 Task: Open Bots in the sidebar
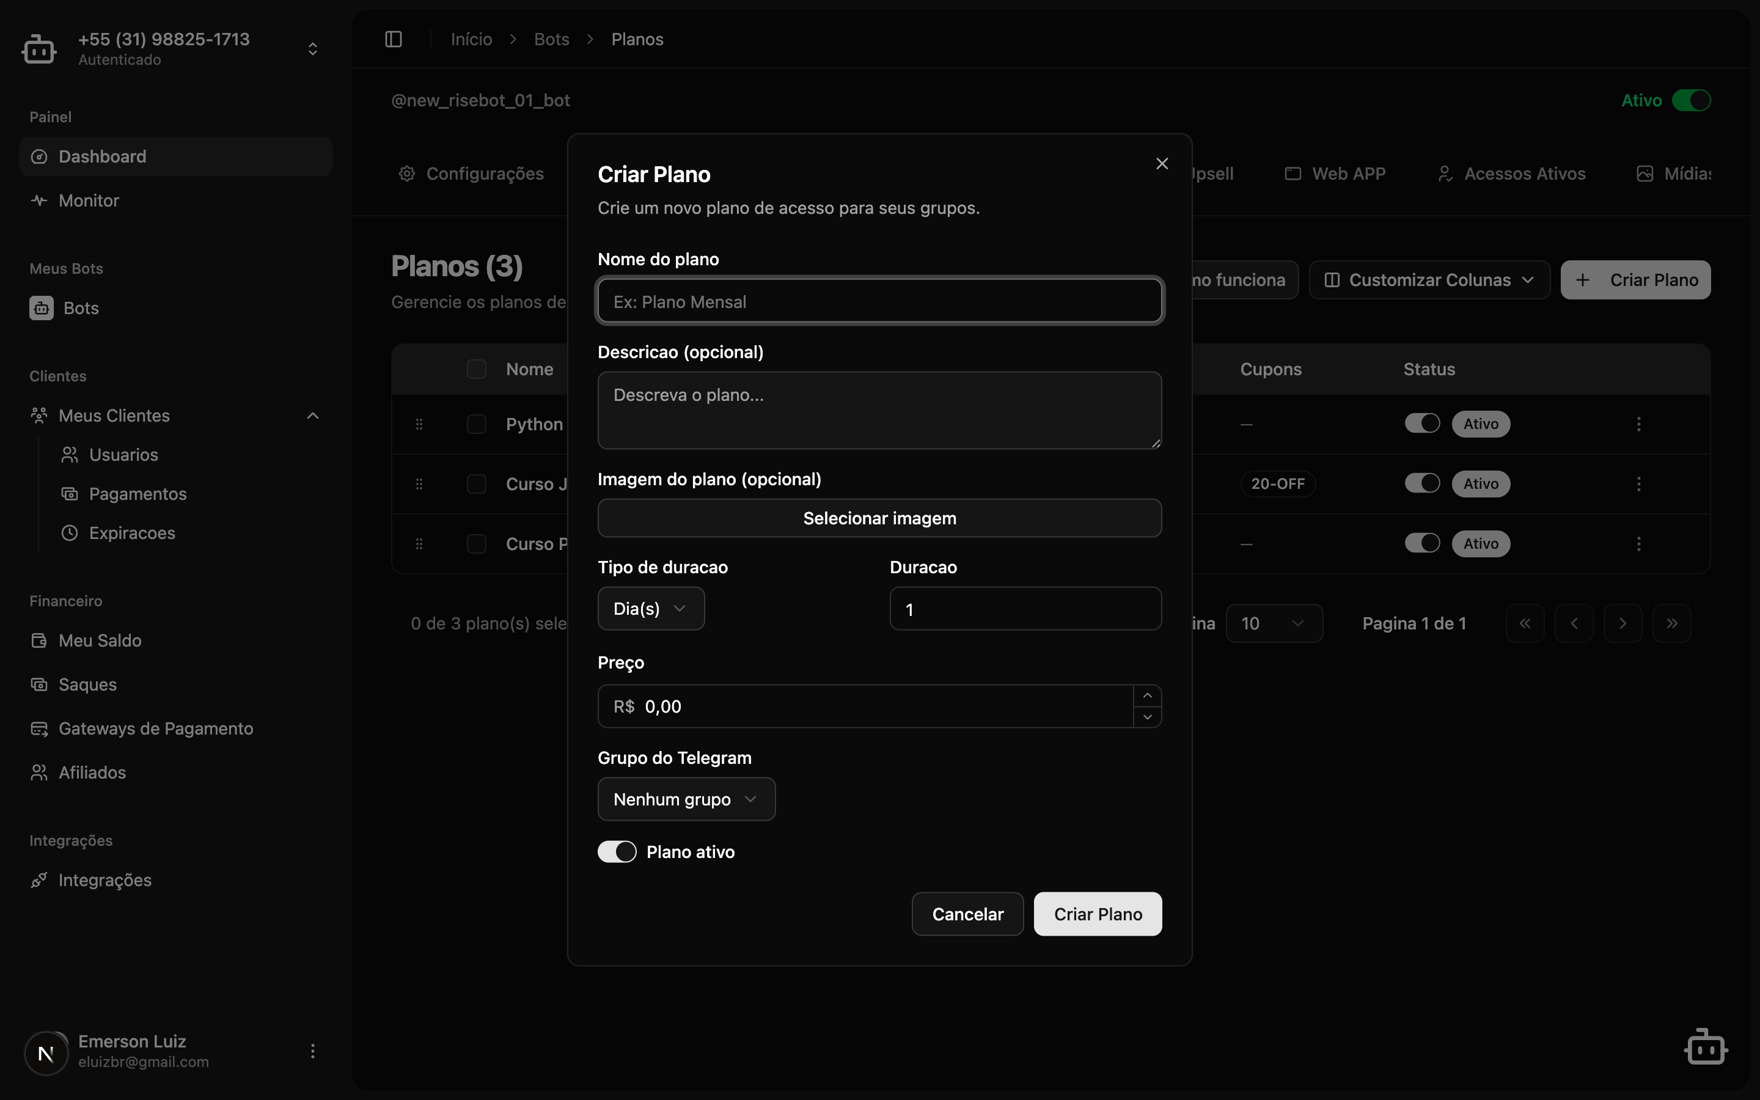pos(176,309)
